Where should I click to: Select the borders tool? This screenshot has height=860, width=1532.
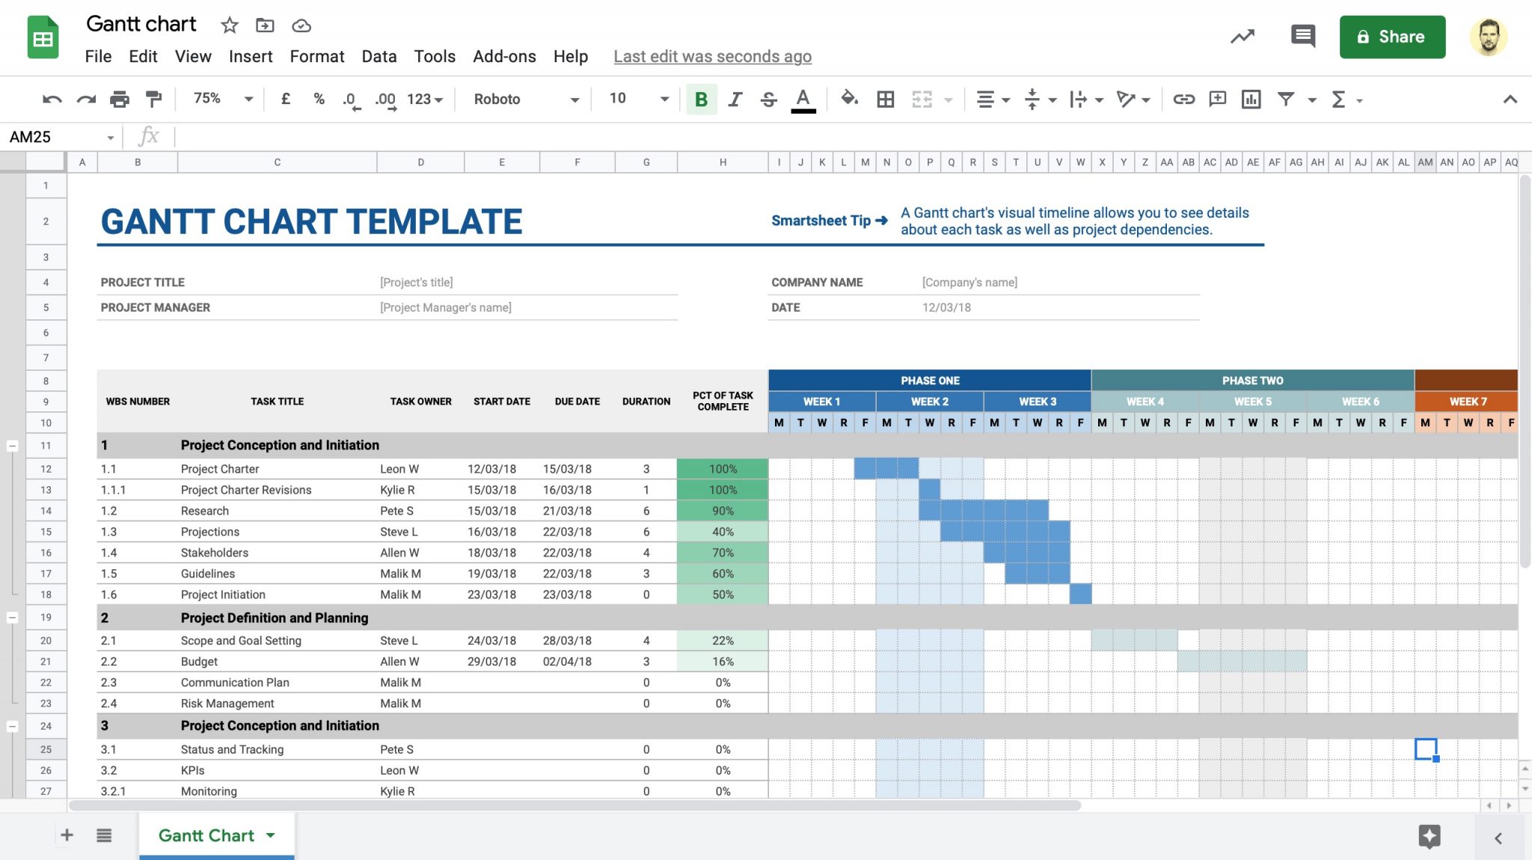(x=885, y=99)
